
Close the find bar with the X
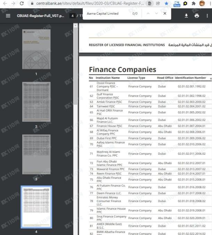[x=165, y=14]
